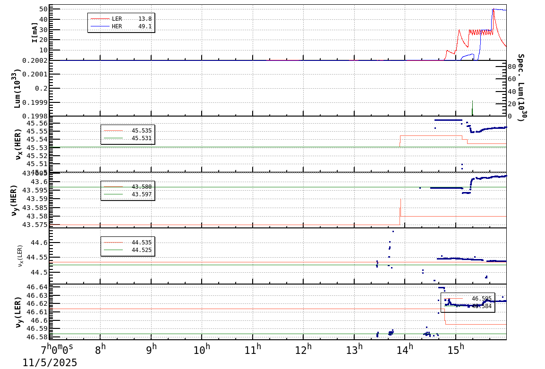The image size is (545, 369).
Task: Select the 14h time axis label
Action: tap(405, 350)
